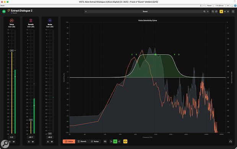Click the 2 in 2/8 out routing button
This screenshot has height=149, width=237.
pyautogui.click(x=219, y=6)
